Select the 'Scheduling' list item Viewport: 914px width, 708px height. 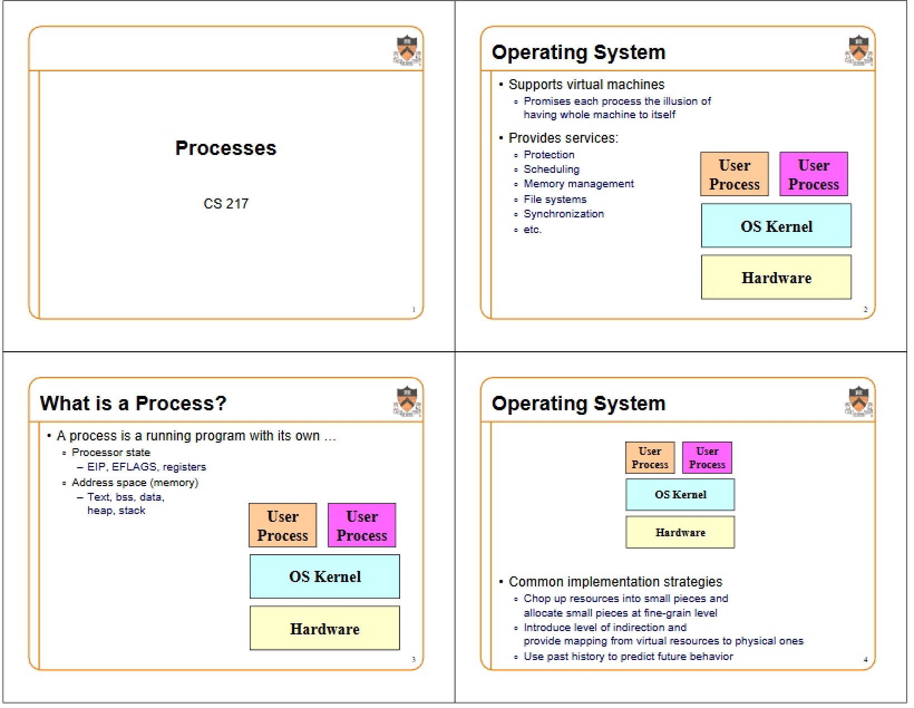pyautogui.click(x=551, y=169)
